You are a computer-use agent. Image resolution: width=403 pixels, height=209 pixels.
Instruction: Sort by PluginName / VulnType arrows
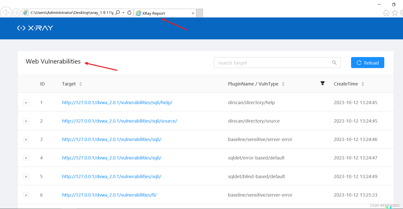[x=283, y=84]
